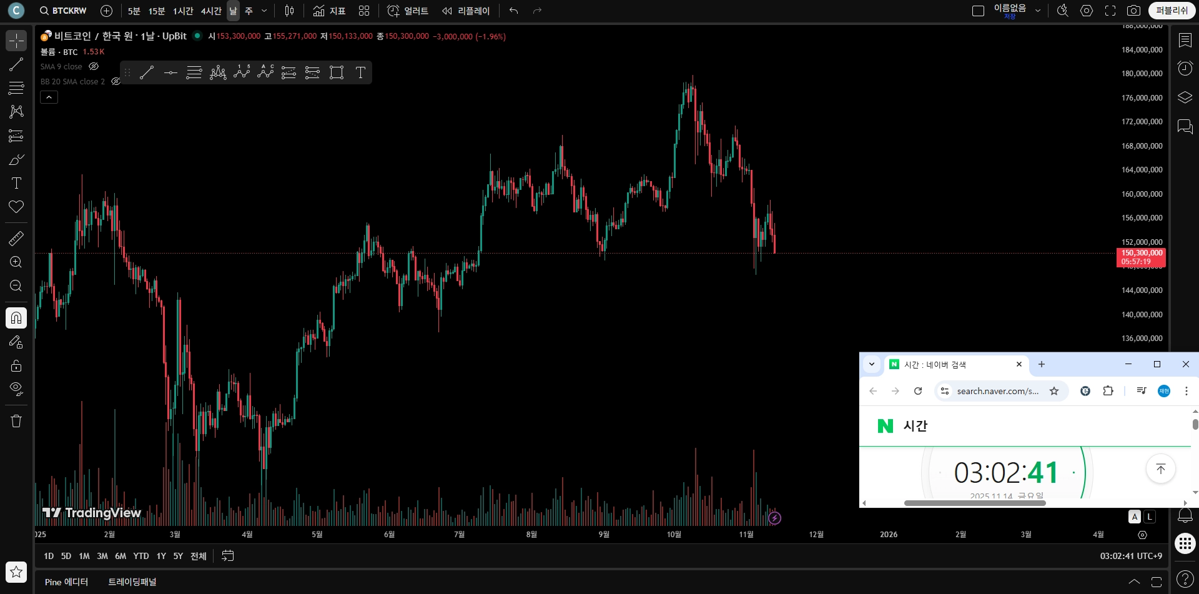
Task: Set the date range to YTD
Action: [x=141, y=556]
